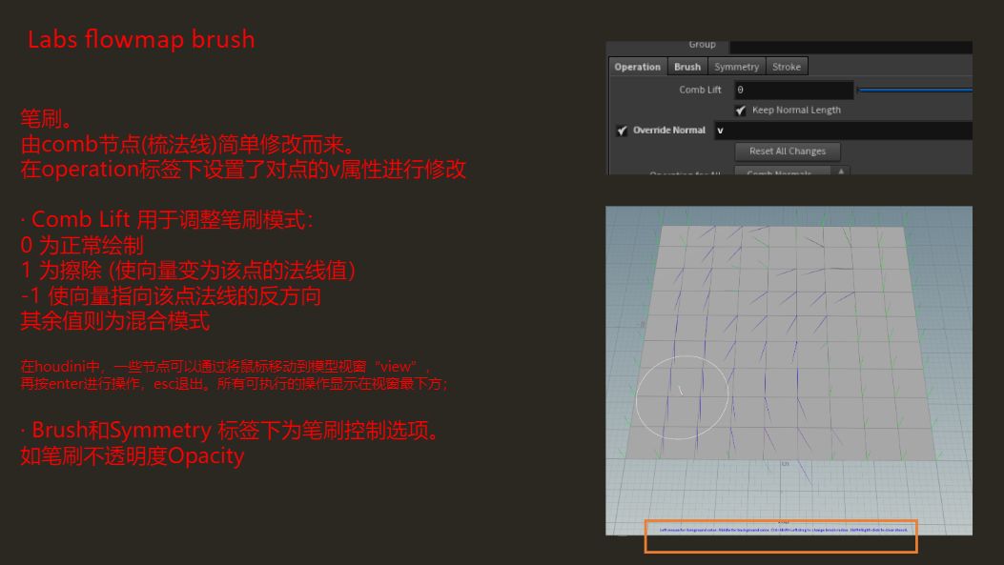1004x565 pixels.
Task: Click the Reset All Changes button
Action: point(787,151)
